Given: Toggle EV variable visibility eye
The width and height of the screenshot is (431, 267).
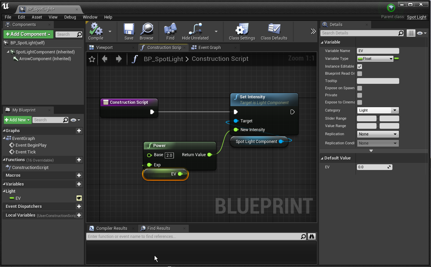Looking at the screenshot, I should [x=79, y=198].
